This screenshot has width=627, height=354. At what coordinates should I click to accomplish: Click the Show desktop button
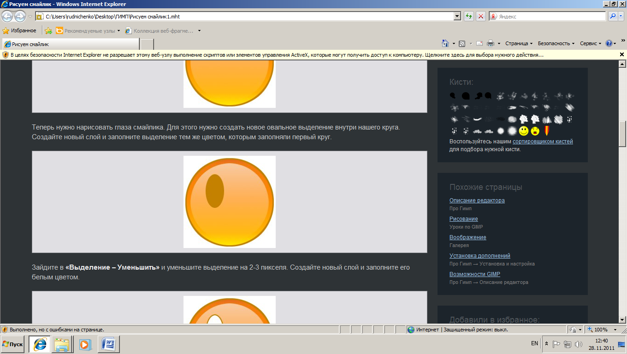coord(622,344)
